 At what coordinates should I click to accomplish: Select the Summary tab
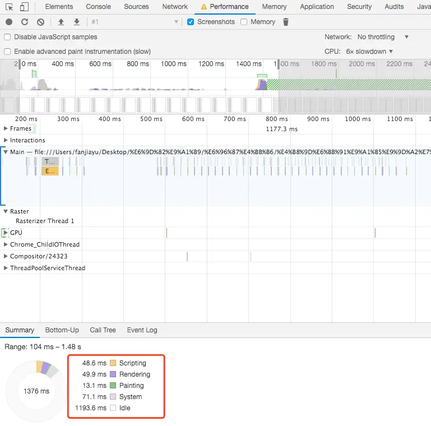click(x=20, y=330)
